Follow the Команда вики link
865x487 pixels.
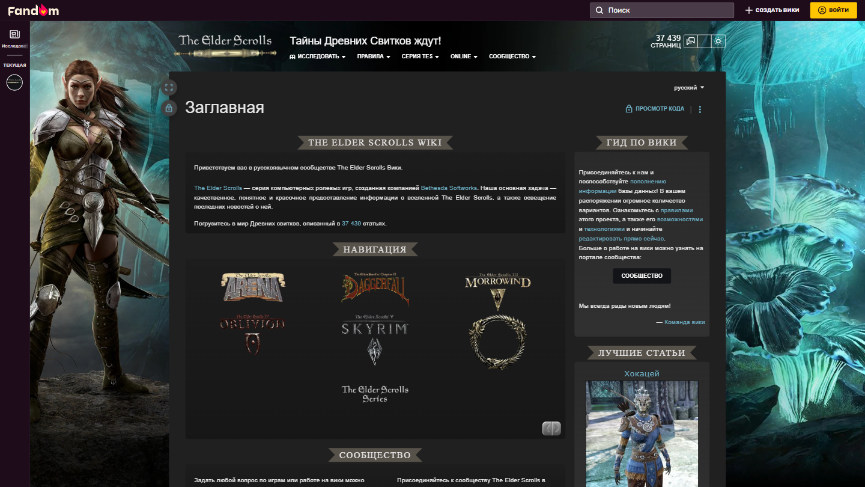click(x=685, y=322)
